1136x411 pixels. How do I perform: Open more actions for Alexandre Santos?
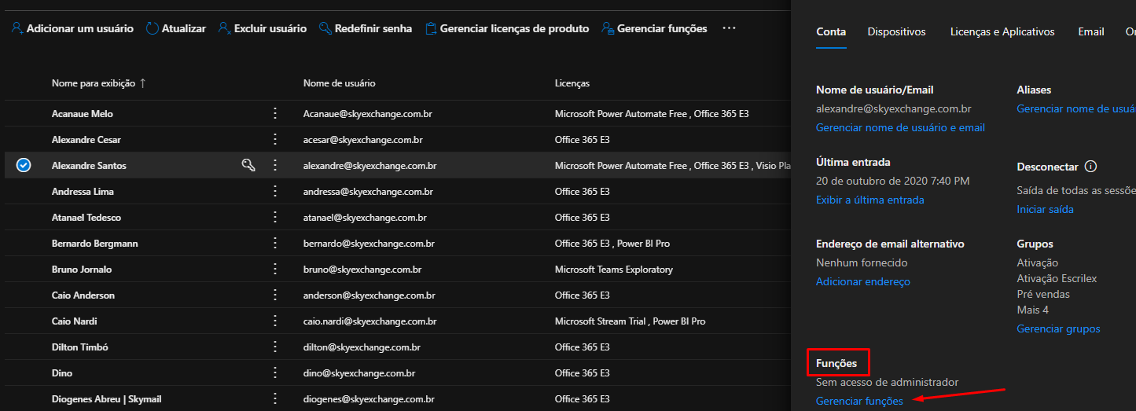275,165
